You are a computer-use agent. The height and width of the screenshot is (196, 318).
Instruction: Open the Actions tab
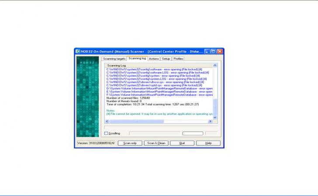(154, 58)
